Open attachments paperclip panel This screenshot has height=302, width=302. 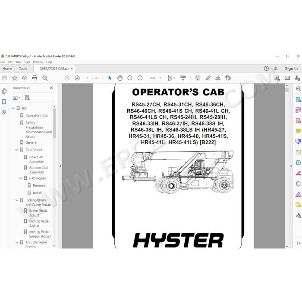4,112
